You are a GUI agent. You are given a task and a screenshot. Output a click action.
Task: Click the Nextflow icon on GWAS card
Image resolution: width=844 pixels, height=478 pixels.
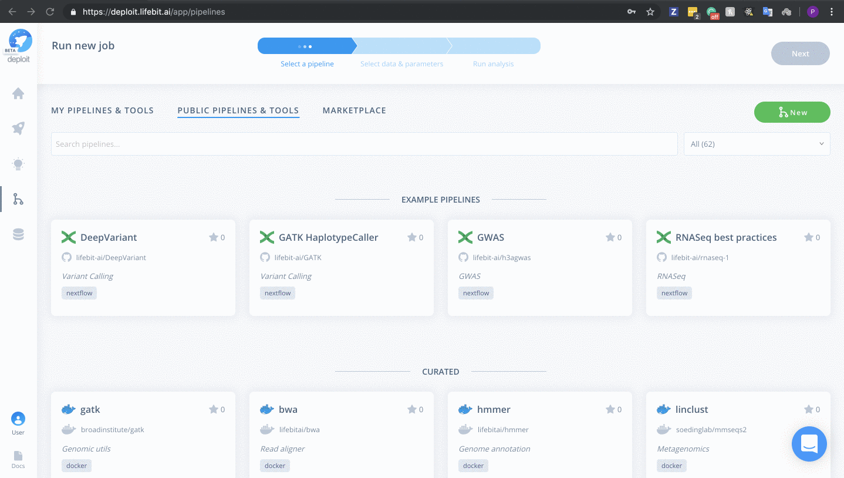465,237
